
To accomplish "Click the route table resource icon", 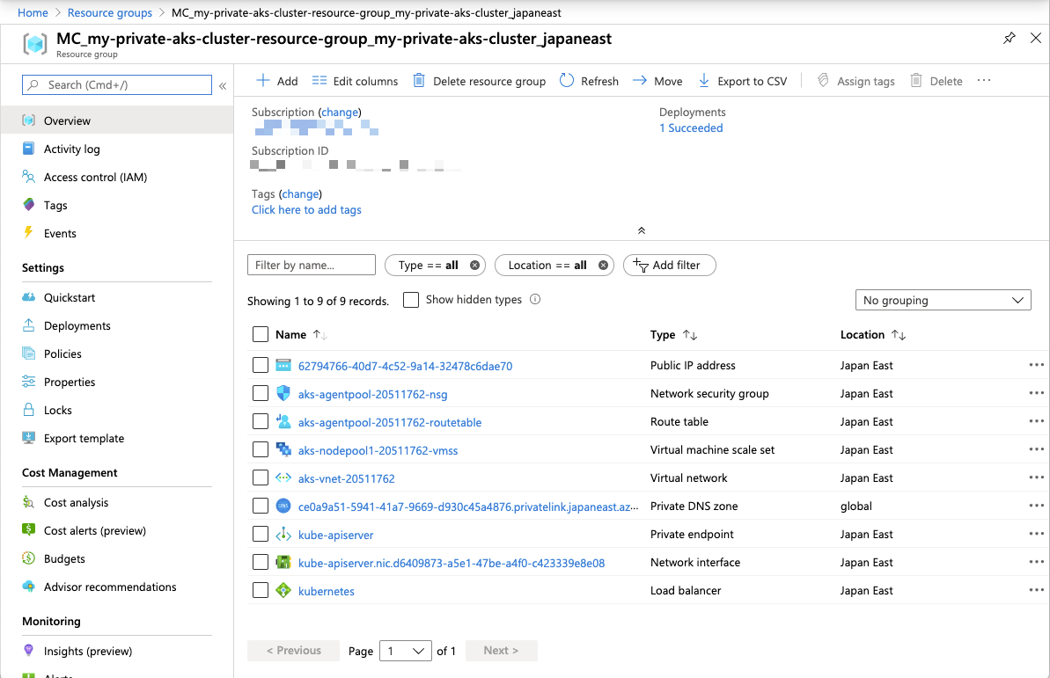I will click(283, 421).
